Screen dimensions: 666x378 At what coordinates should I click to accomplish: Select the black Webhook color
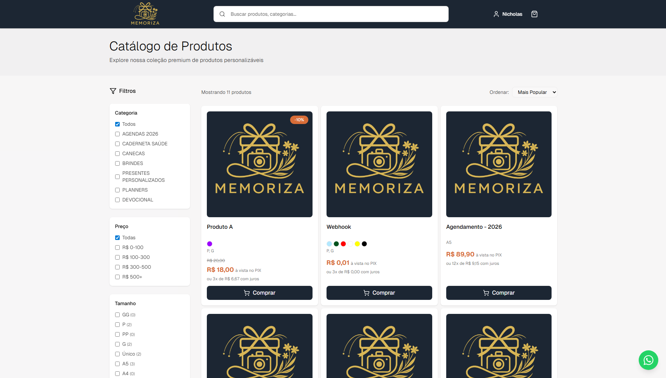[x=364, y=244]
